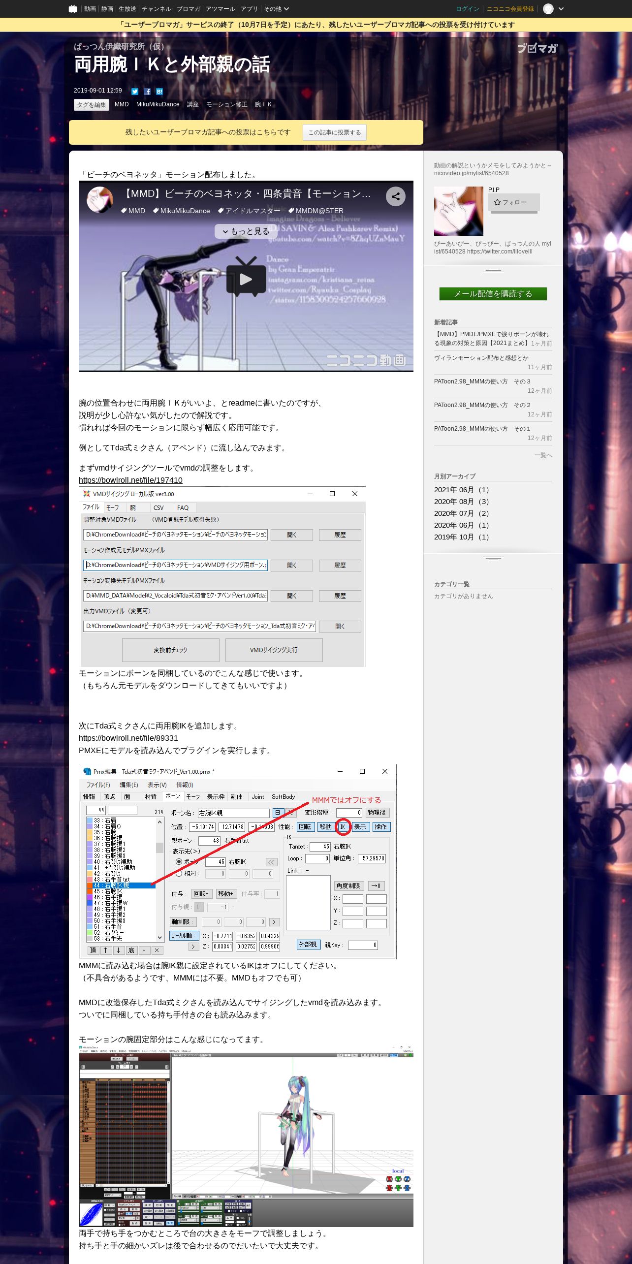Click the ニコニコ会員登録 link
Viewport: 632px width, 1264px height.
[x=510, y=9]
